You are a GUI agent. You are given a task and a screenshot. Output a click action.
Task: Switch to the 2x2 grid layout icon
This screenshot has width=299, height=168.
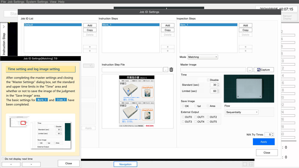(x=251, y=164)
